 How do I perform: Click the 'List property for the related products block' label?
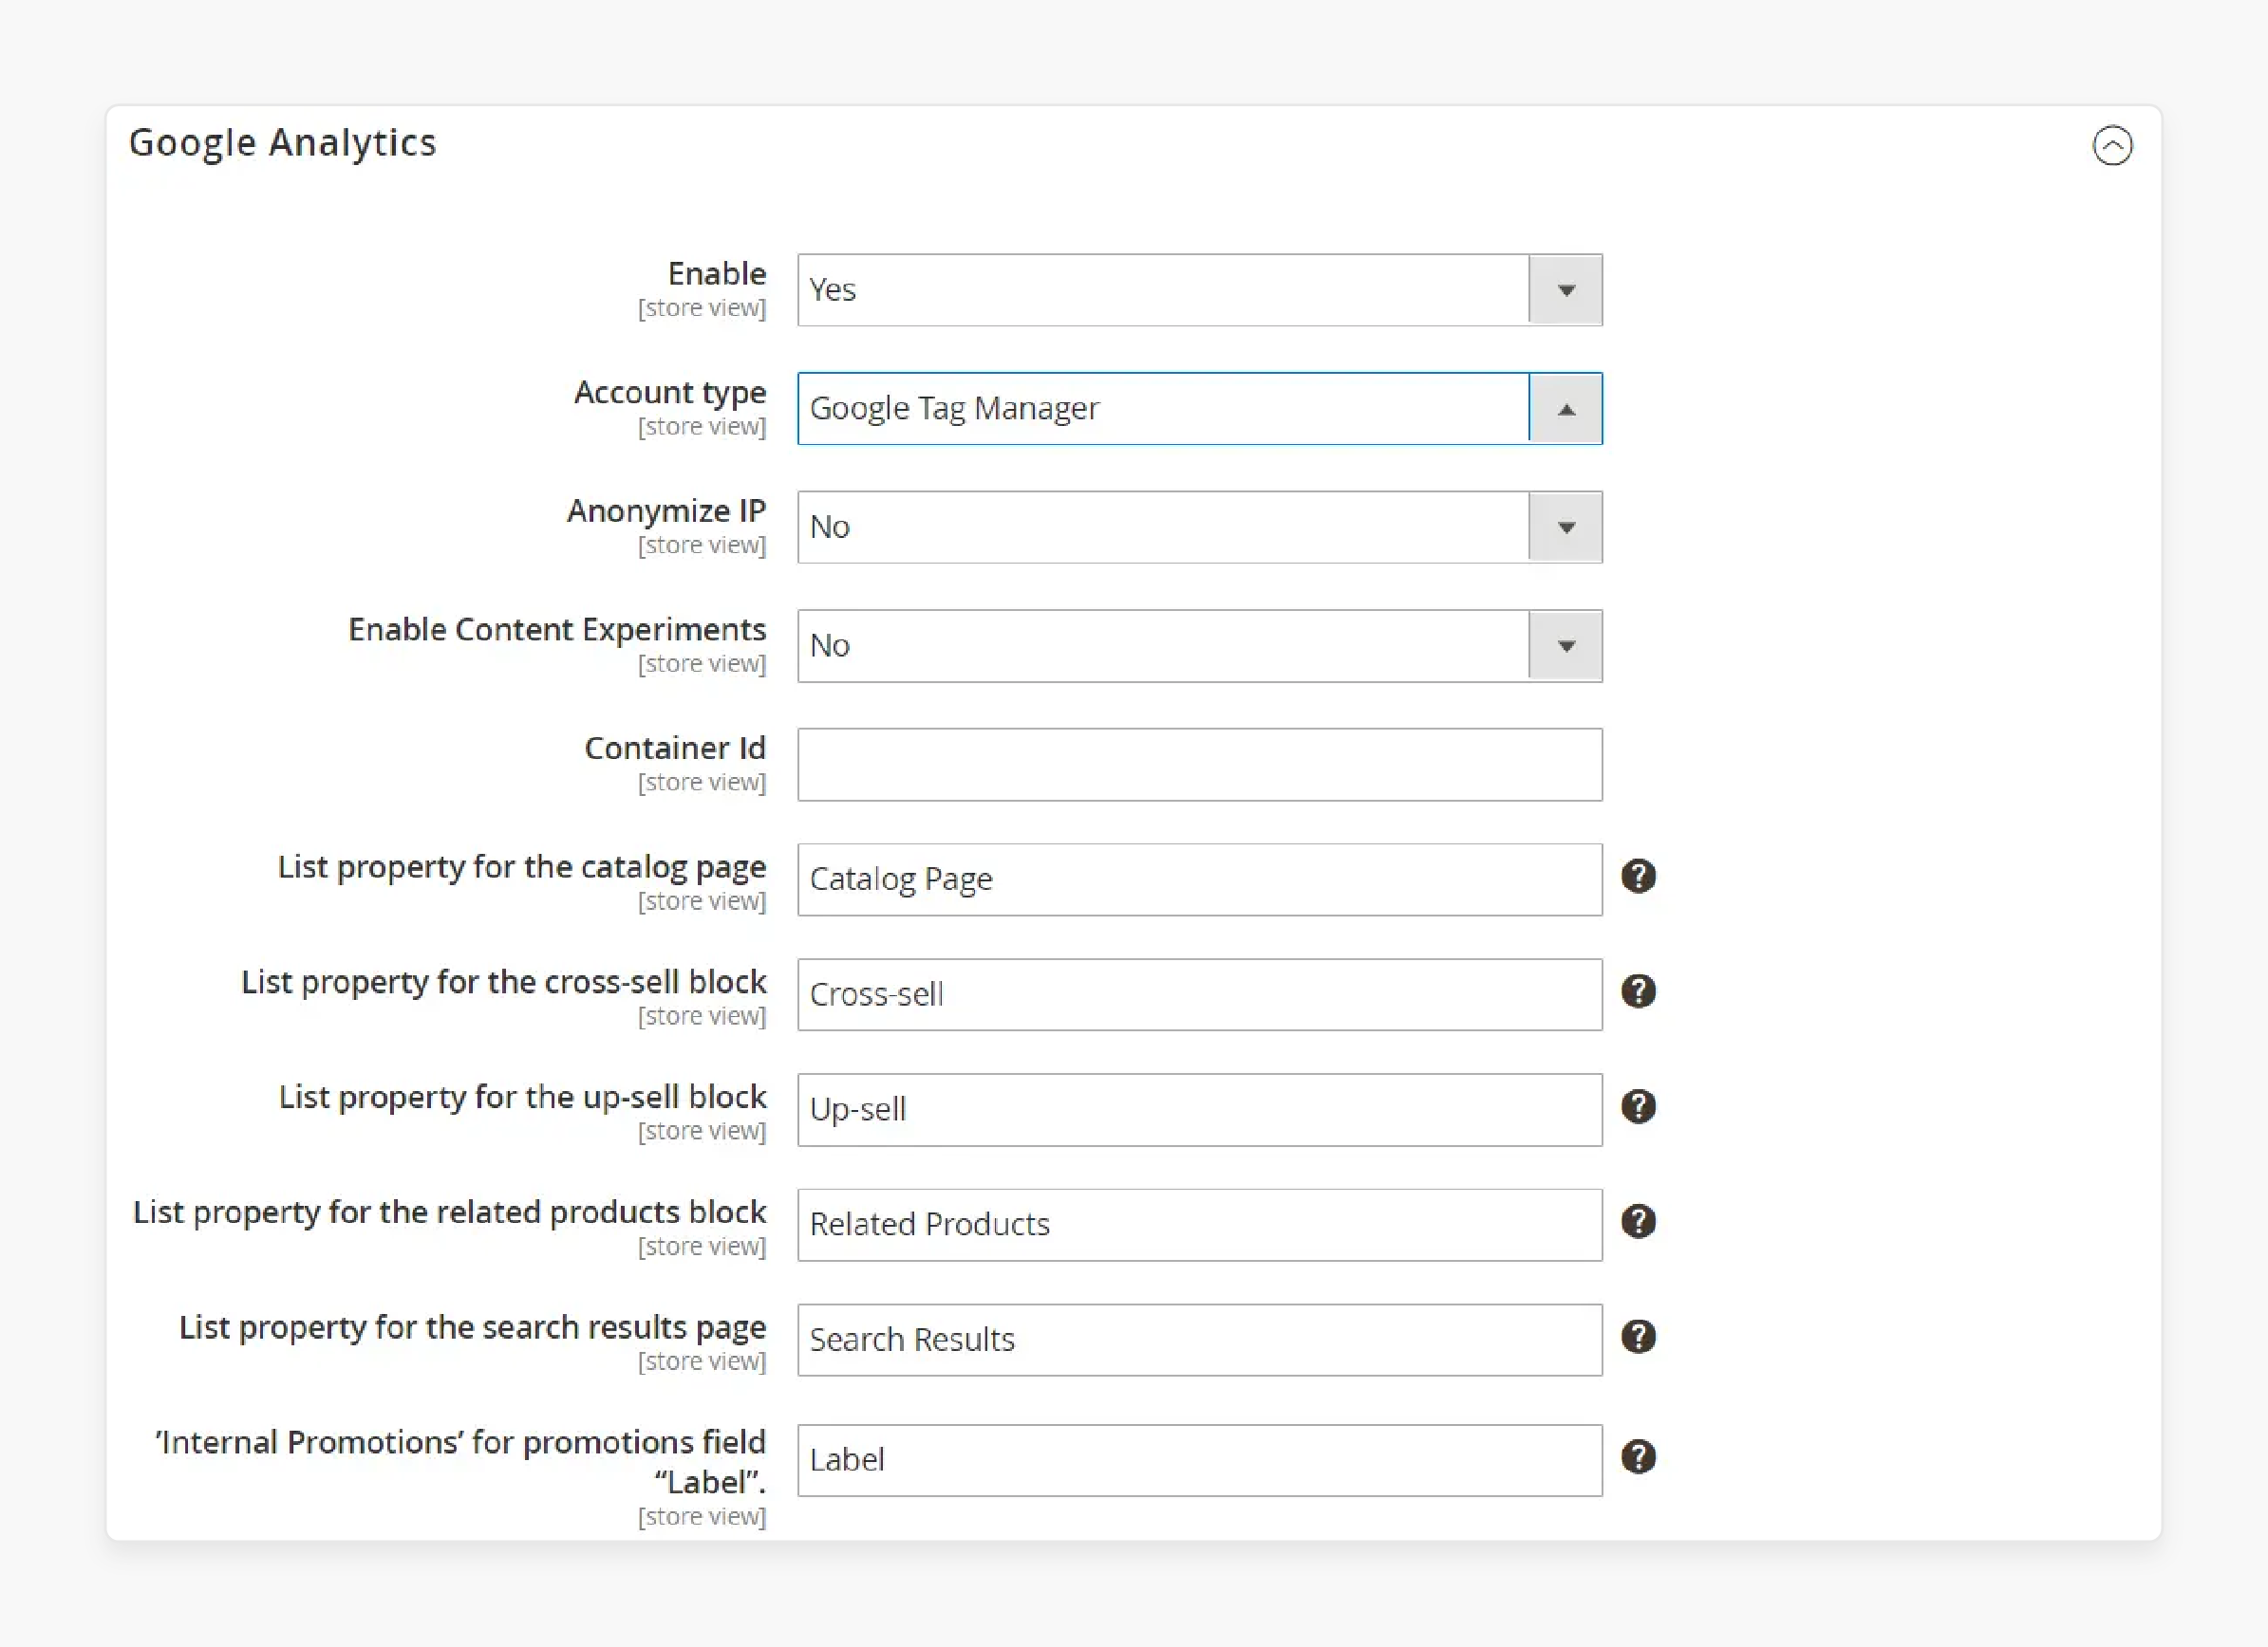(450, 1212)
